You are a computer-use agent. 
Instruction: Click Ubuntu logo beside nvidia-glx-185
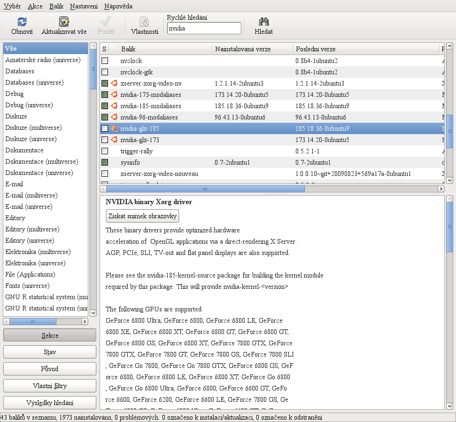pyautogui.click(x=114, y=128)
